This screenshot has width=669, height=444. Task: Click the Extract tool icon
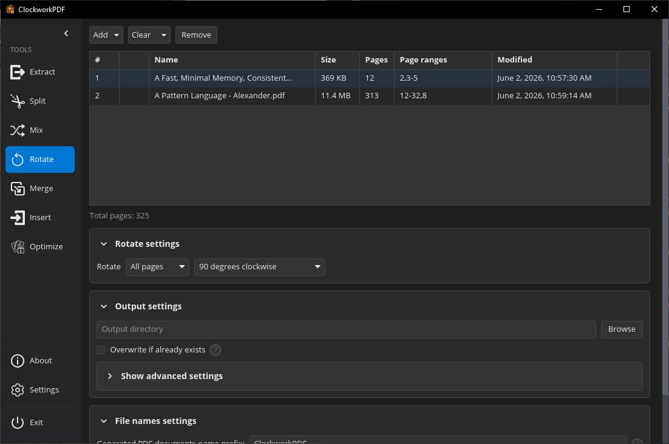[18, 72]
